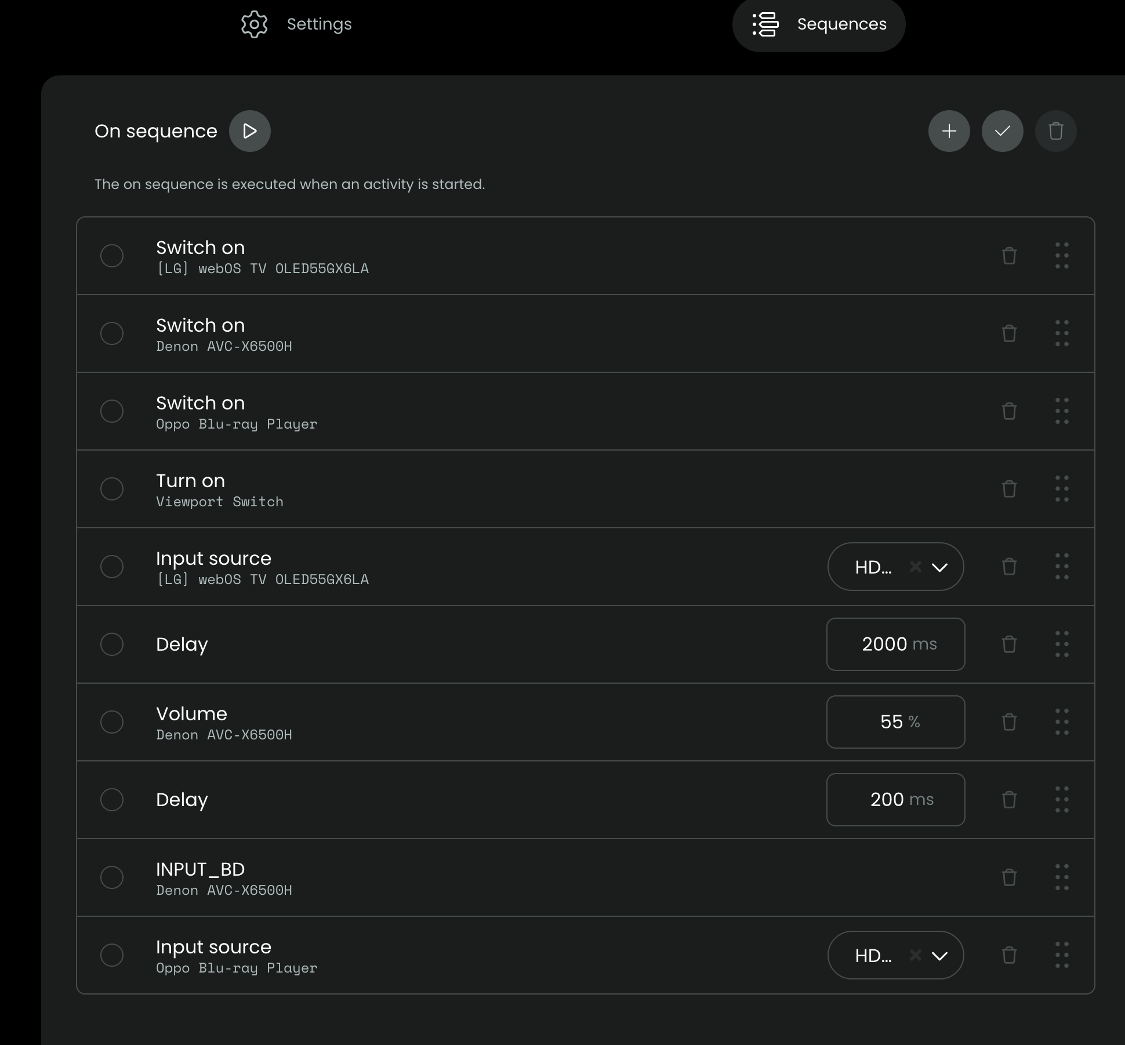Delete the Volume step trash icon
Screen dimensions: 1125x1045
pyautogui.click(x=1009, y=722)
